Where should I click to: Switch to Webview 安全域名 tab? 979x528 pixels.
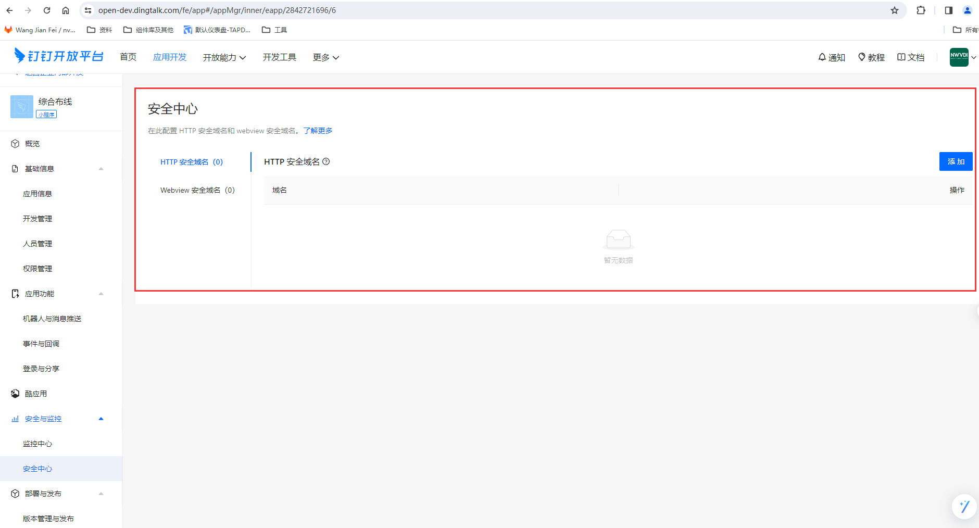(x=197, y=190)
